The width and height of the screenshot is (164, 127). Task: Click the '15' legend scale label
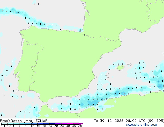[38, 126]
